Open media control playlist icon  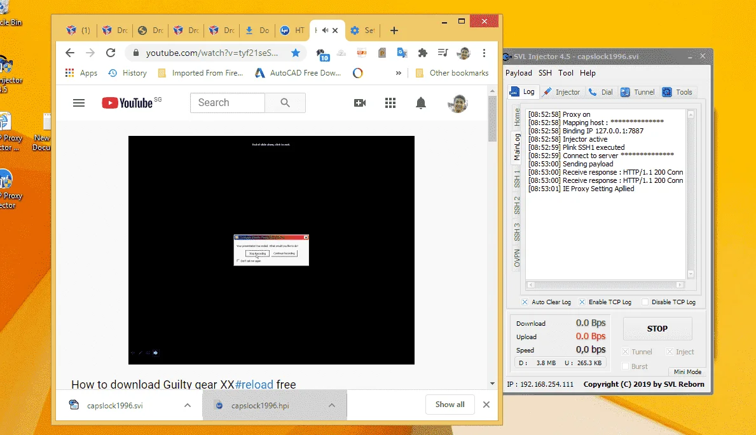pos(443,53)
